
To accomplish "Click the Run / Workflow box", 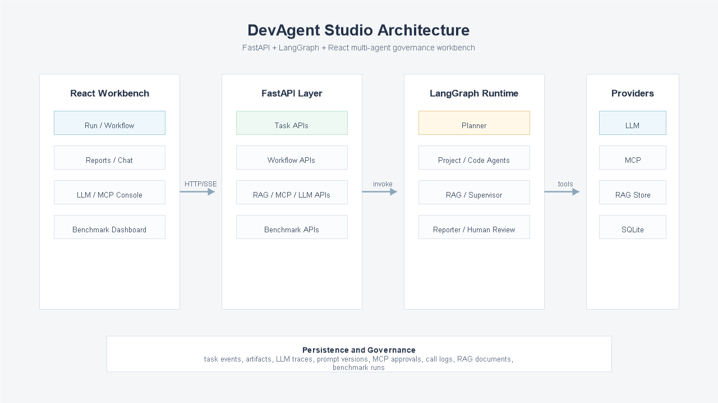I will click(x=109, y=123).
